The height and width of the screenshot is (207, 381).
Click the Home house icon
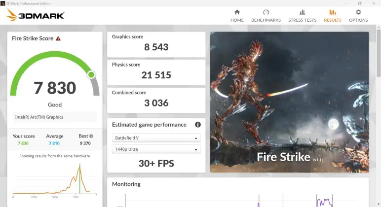click(237, 12)
